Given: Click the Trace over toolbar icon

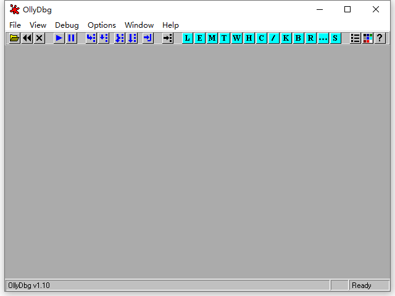Looking at the screenshot, I should 132,38.
